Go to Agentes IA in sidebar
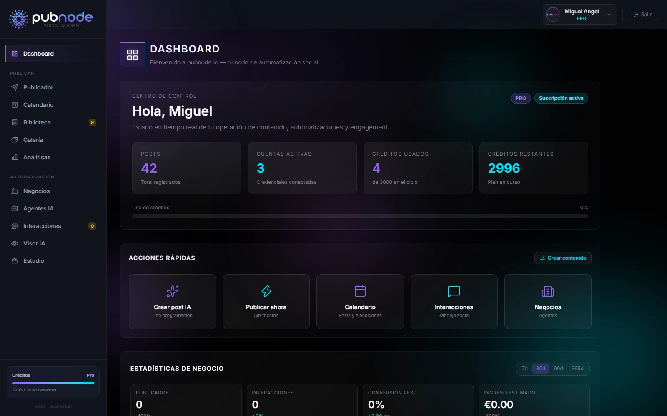The width and height of the screenshot is (667, 416). 53,208
